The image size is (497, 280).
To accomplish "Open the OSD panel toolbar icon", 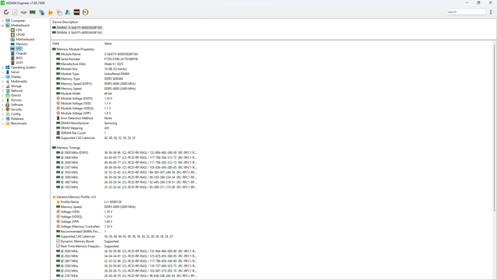I will tap(77, 13).
